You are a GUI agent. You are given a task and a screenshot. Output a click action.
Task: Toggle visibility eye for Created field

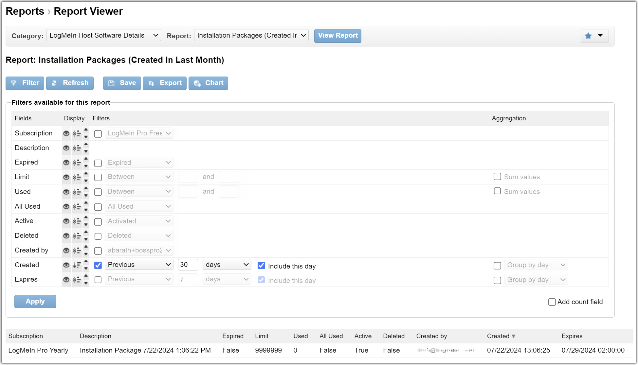click(66, 265)
